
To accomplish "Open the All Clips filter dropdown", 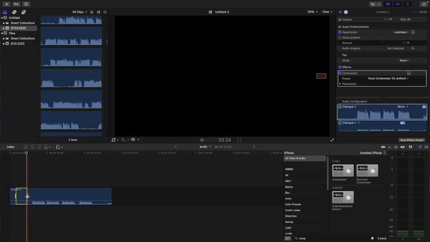I will coord(79,12).
